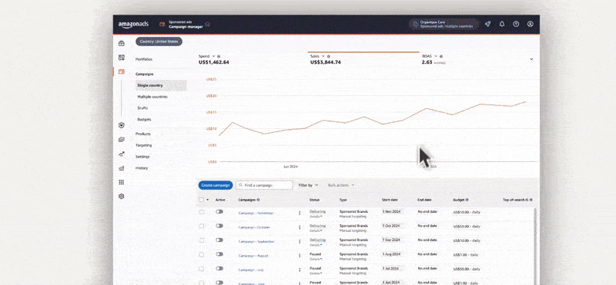
Task: Open the user account profile icon
Action: point(530,25)
